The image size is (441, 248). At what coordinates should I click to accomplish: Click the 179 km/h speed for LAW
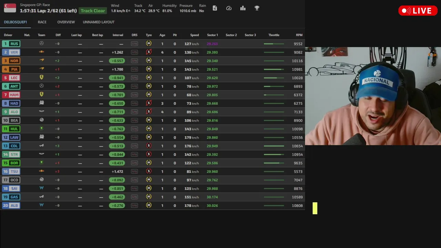point(192,137)
